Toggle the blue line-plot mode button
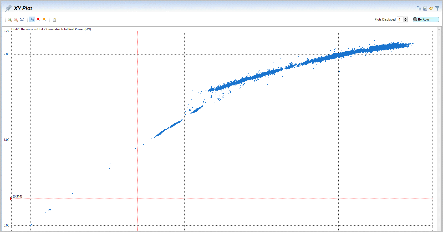443x232 pixels. pos(32,19)
